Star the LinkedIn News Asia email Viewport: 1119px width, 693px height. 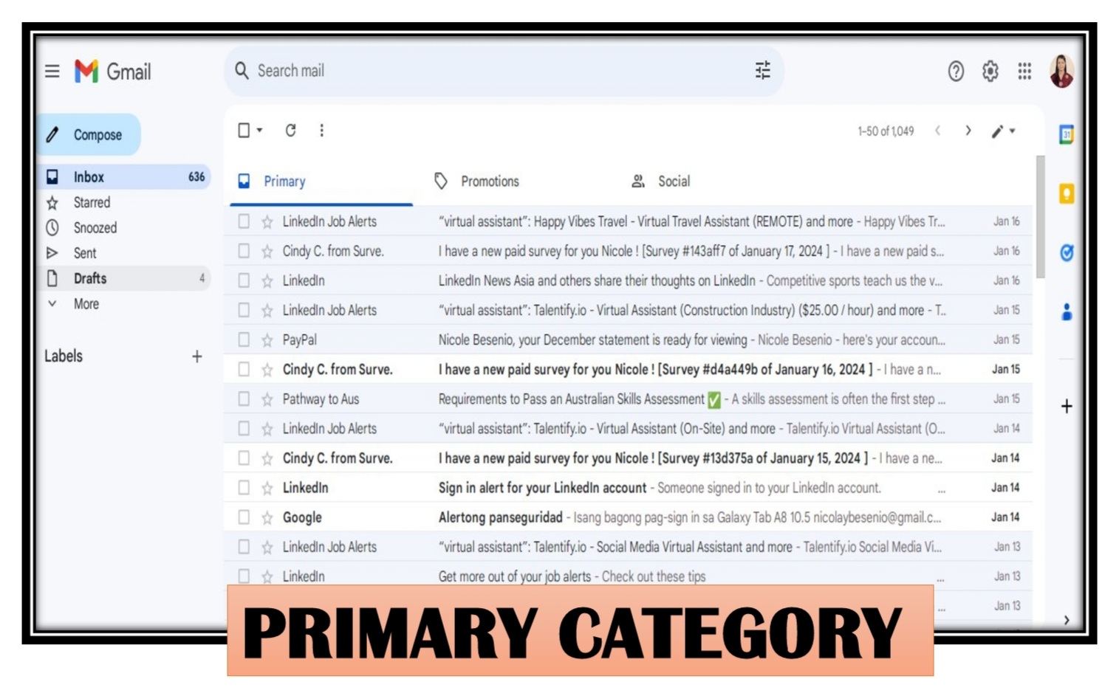point(267,281)
